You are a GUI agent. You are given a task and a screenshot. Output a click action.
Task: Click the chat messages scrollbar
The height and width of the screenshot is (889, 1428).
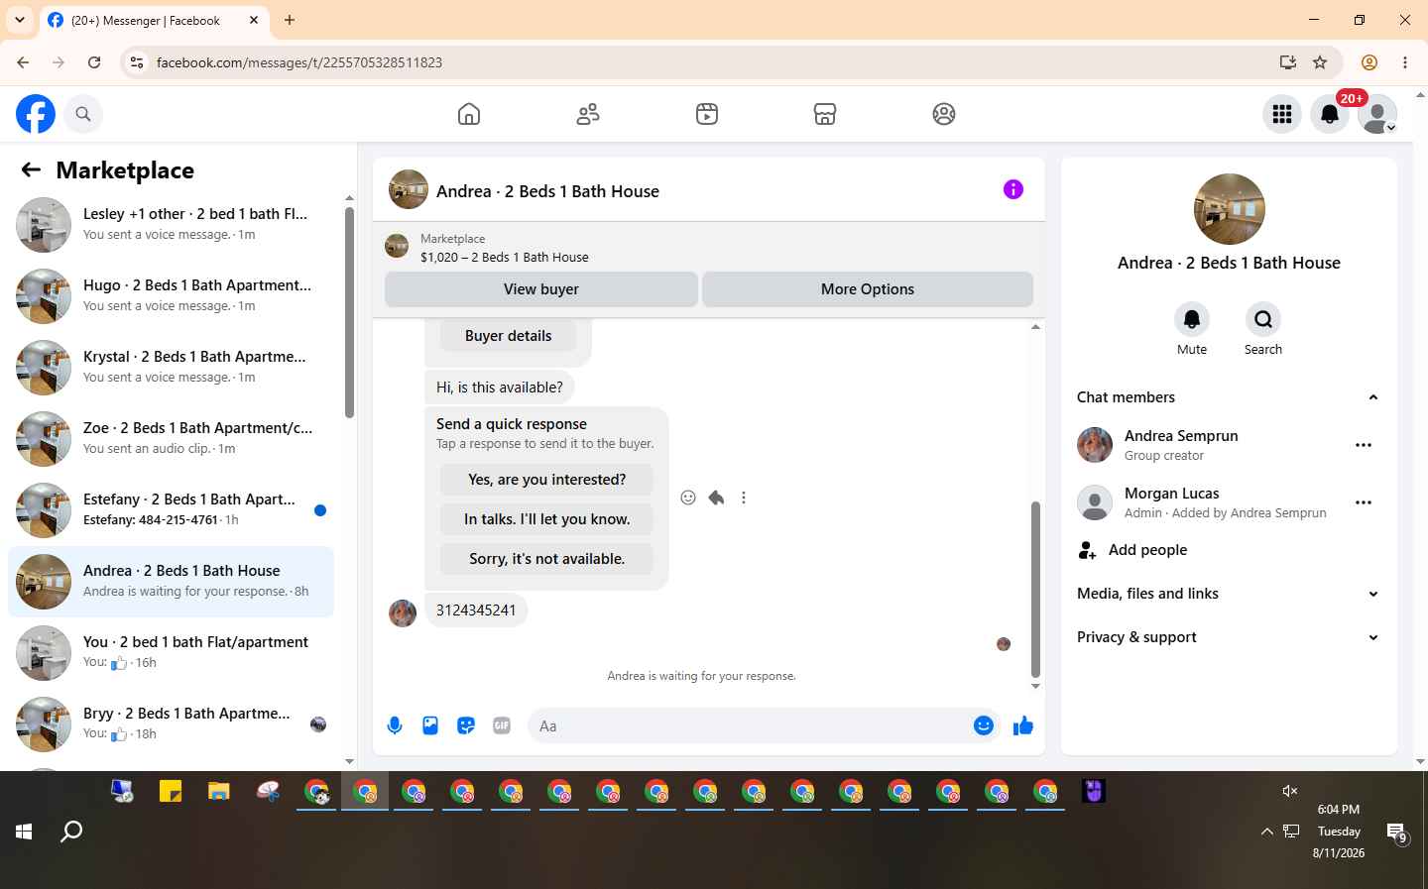pos(1035,589)
